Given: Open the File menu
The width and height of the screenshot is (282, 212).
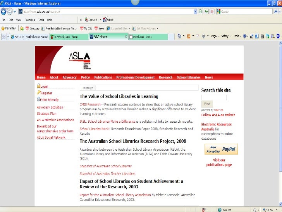Looking at the screenshot, I should click(x=3, y=20).
